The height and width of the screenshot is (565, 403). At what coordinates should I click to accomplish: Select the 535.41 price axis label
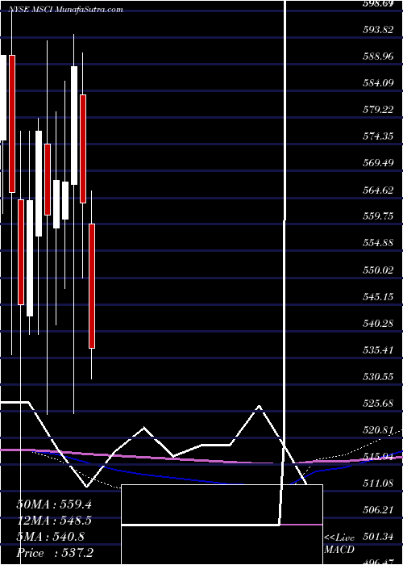(377, 350)
